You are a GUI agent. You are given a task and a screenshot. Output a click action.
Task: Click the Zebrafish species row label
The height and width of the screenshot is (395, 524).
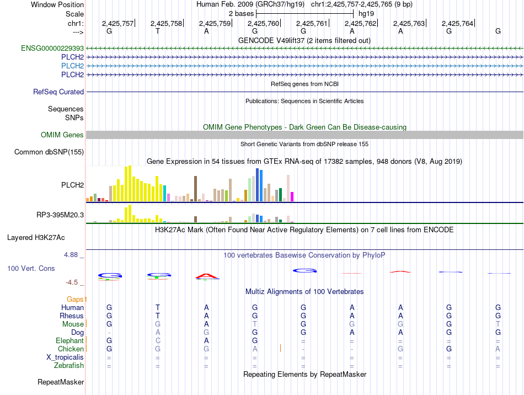click(69, 366)
